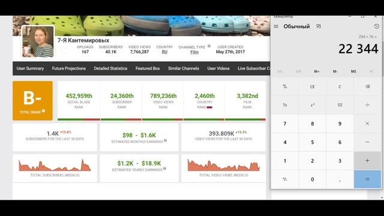Open the calculator history icon
The height and width of the screenshot is (216, 384).
pos(377,26)
